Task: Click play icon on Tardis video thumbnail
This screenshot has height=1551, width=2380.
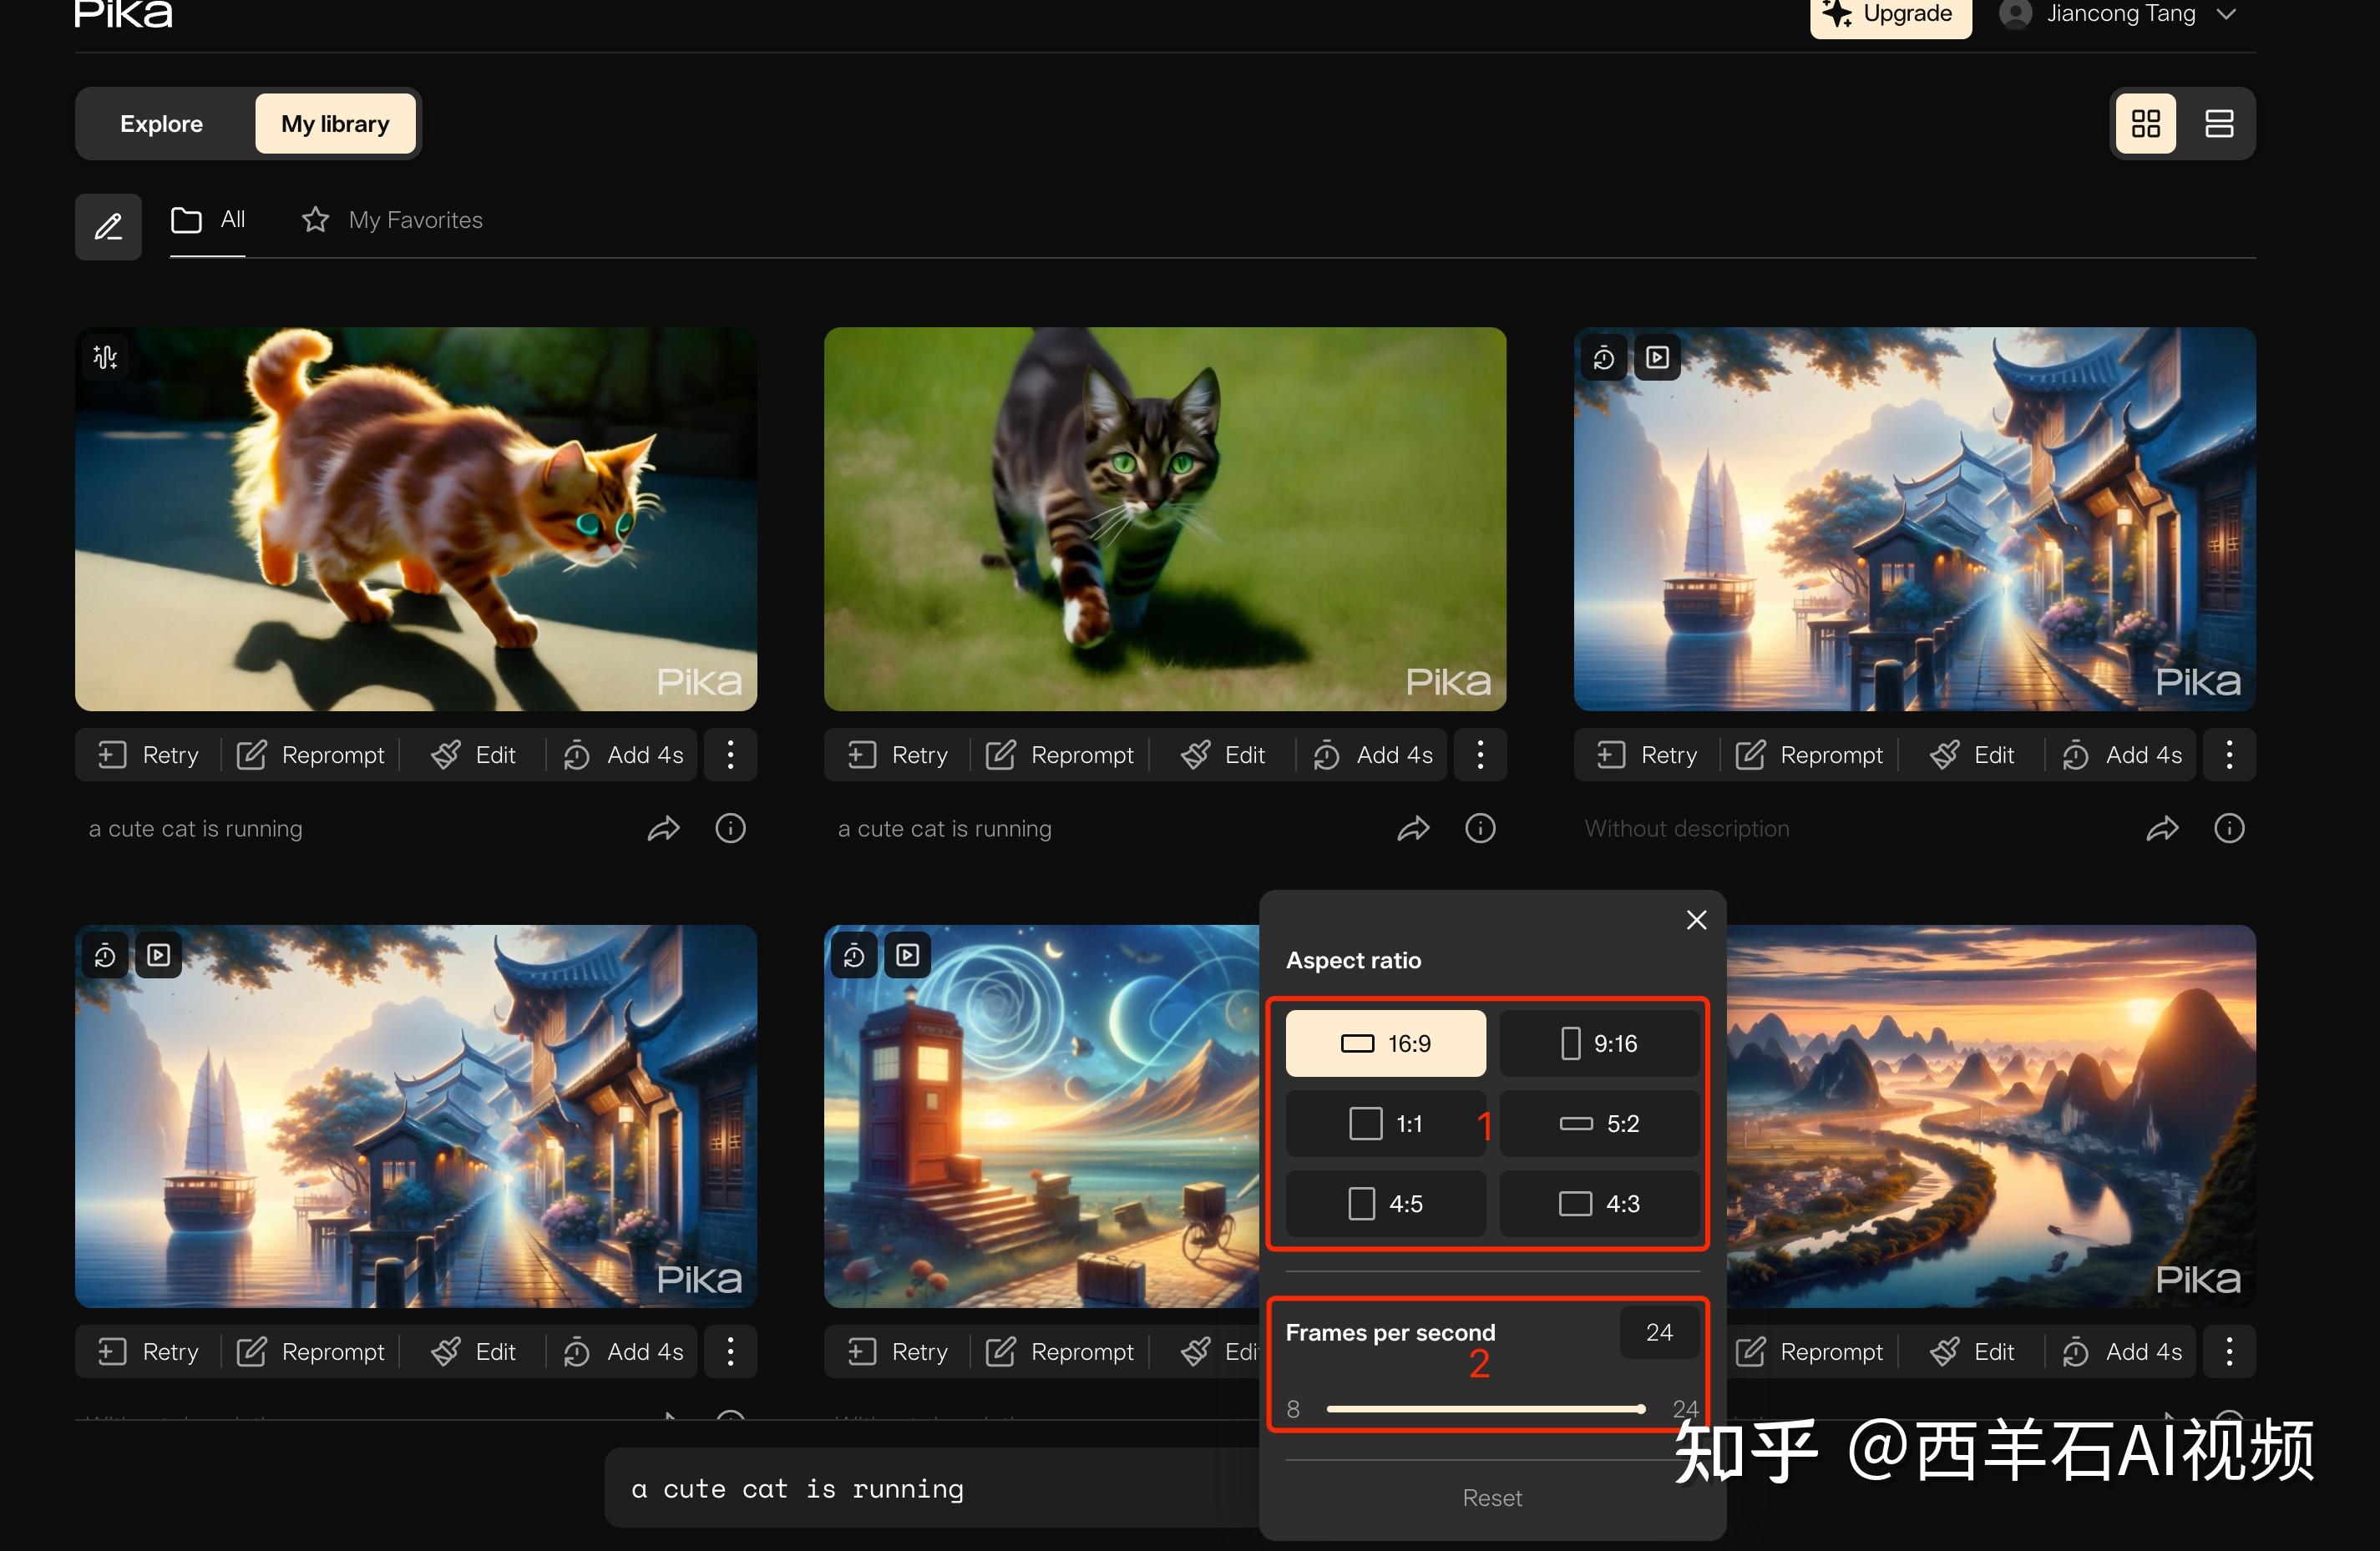Action: coord(907,955)
